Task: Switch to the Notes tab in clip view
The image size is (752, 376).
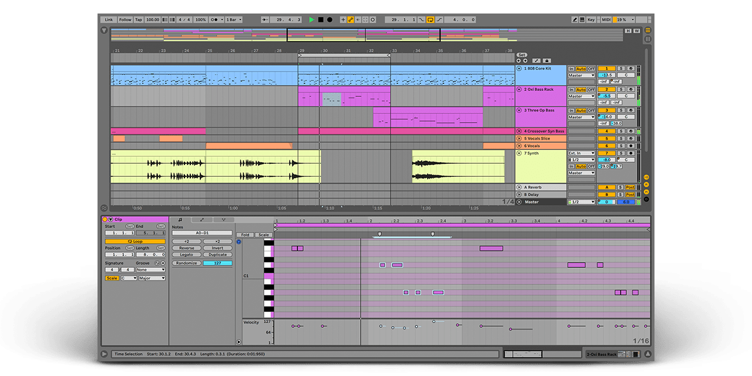Action: (180, 219)
